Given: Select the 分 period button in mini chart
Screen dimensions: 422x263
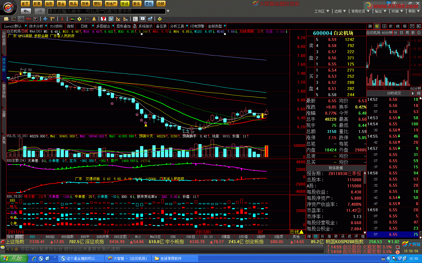Looking at the screenshot, I should coord(395,33).
